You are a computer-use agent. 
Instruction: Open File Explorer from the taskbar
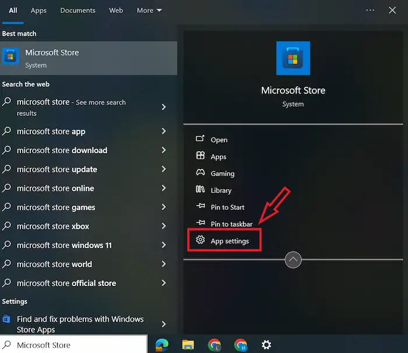188,344
